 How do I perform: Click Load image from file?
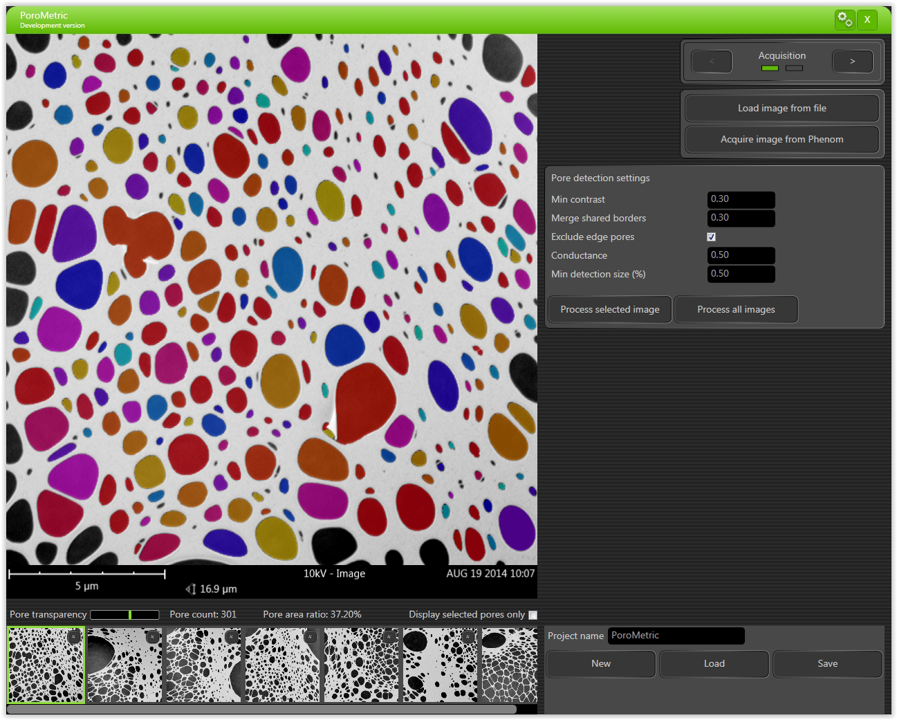click(782, 108)
